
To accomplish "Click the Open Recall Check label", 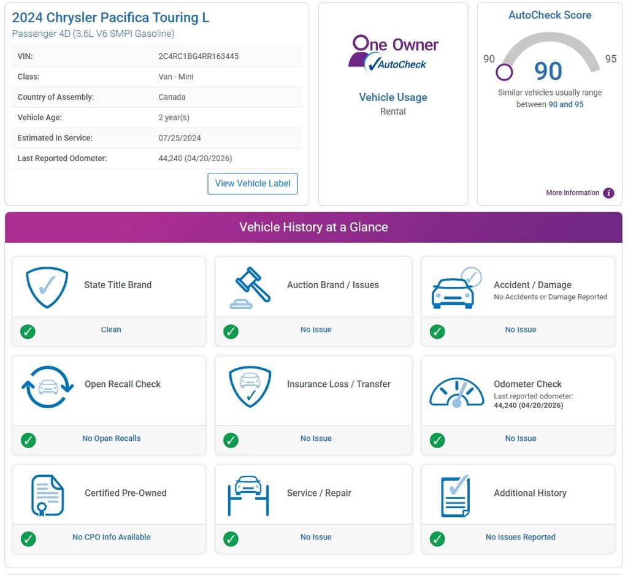I will tap(123, 384).
